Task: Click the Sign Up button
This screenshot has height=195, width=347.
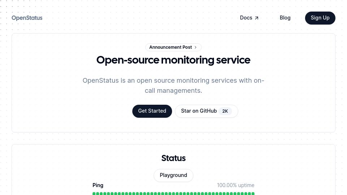Action: pos(320,18)
